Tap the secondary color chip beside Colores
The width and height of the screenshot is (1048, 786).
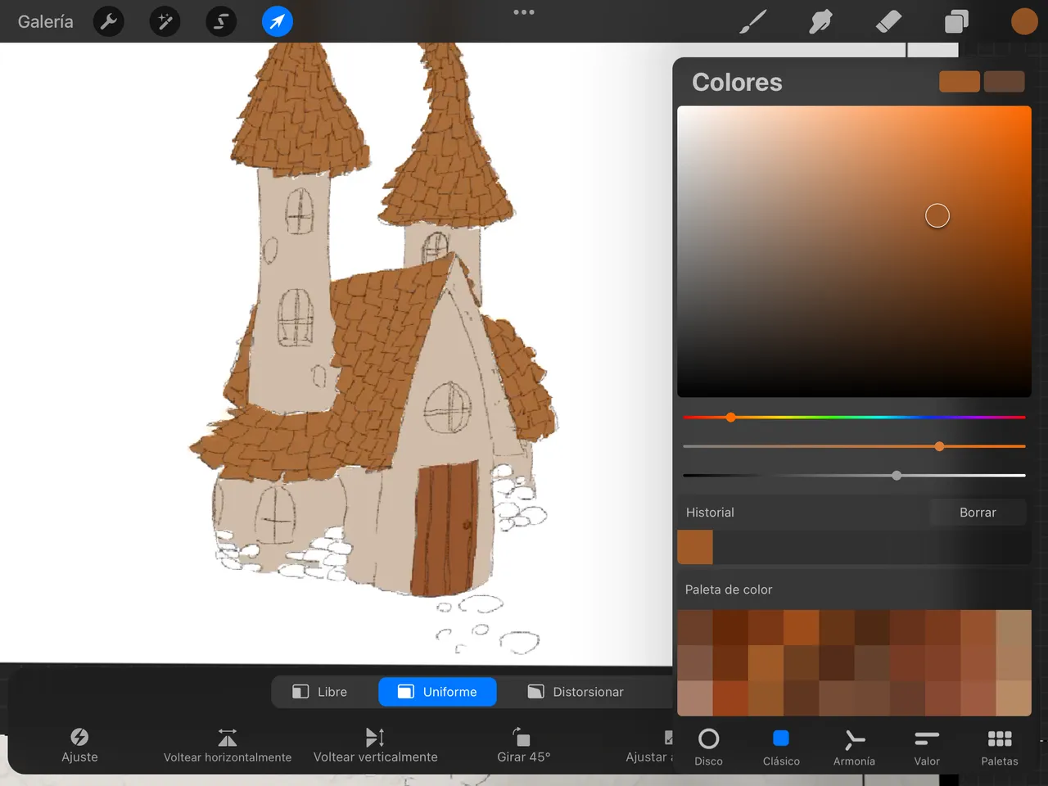point(1004,82)
